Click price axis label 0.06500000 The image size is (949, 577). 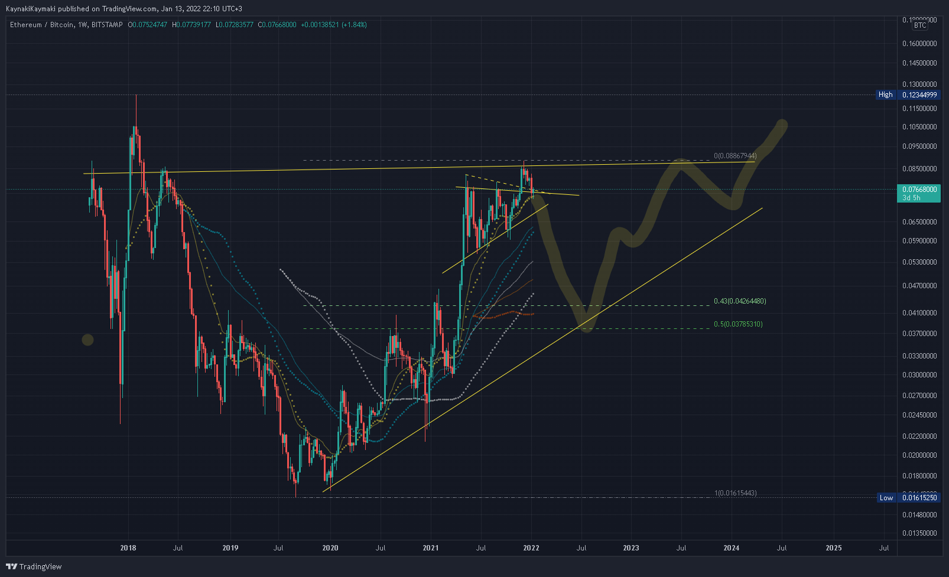click(x=919, y=222)
